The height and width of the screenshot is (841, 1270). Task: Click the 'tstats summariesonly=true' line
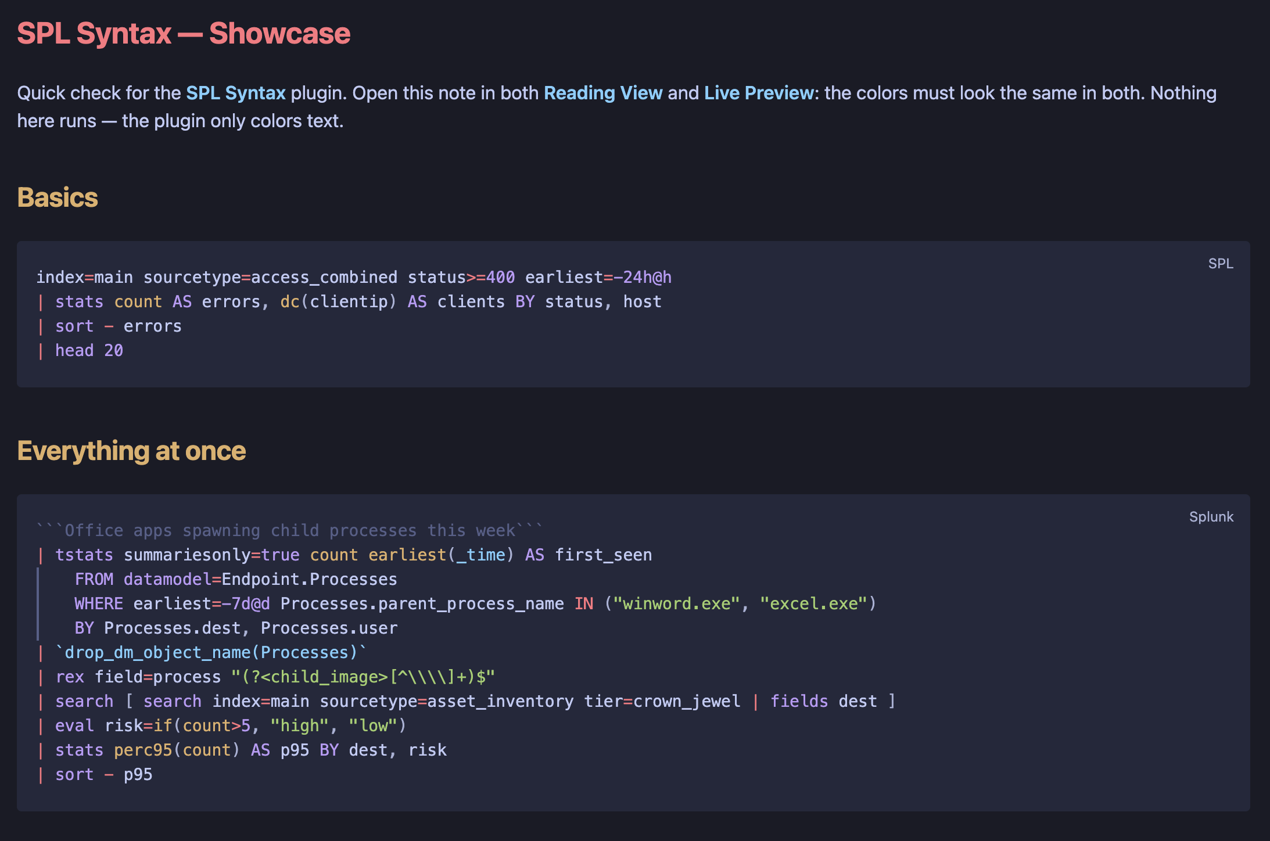coord(344,555)
